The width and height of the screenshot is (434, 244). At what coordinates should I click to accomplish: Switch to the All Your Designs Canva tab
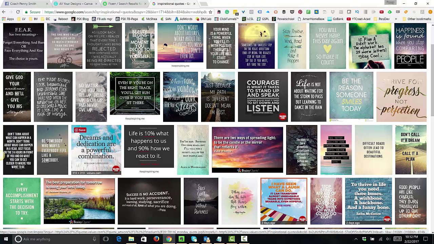(x=75, y=4)
